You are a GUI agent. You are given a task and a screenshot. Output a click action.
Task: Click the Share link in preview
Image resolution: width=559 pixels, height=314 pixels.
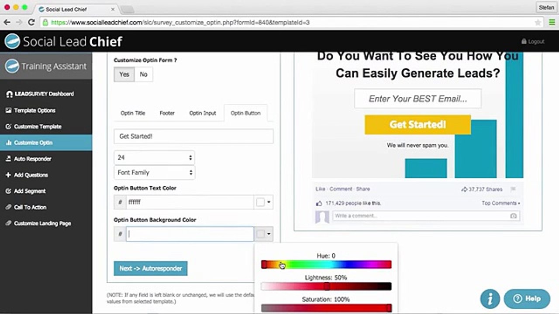pyautogui.click(x=363, y=189)
